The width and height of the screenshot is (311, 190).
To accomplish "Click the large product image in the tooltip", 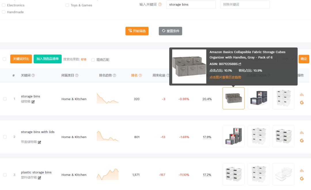I will pos(189,66).
